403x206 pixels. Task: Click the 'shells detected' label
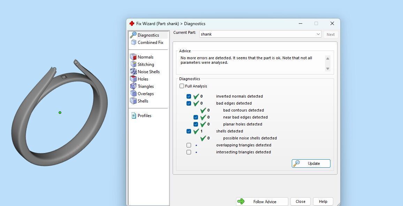[x=229, y=131]
